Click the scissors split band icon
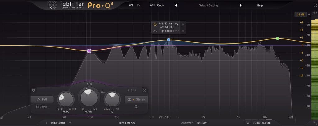The height and width of the screenshot is (126, 318). (136, 107)
